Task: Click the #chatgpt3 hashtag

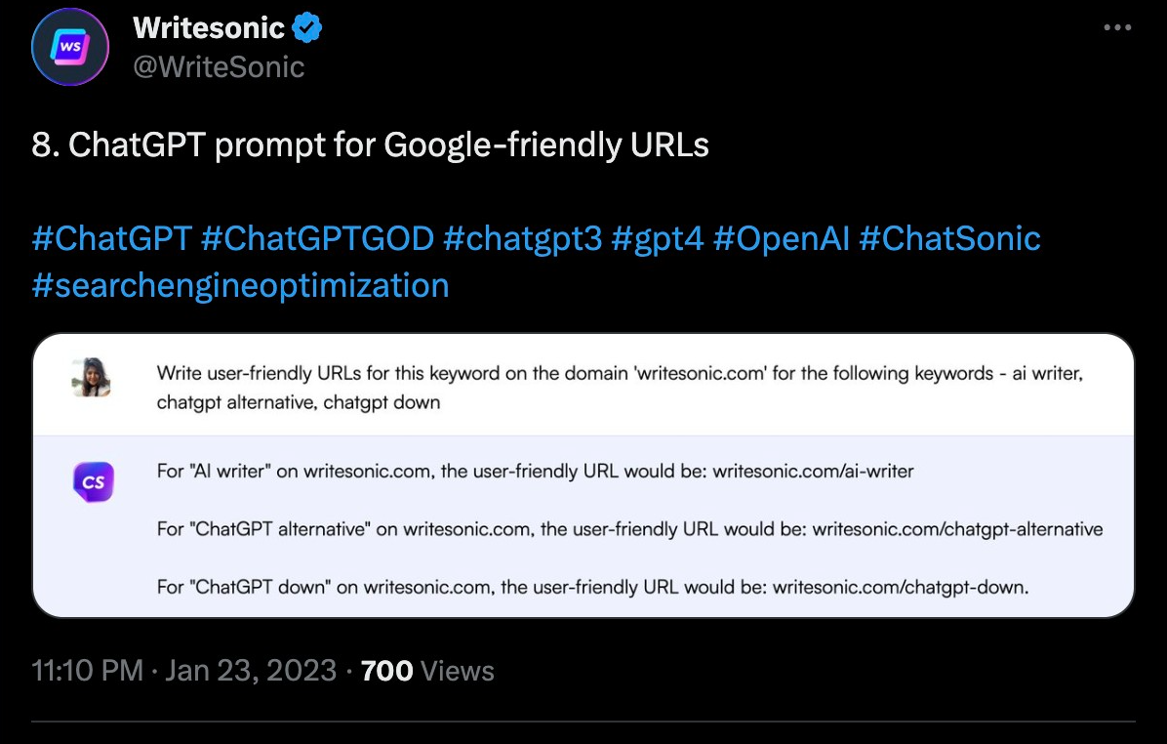Action: (x=522, y=238)
